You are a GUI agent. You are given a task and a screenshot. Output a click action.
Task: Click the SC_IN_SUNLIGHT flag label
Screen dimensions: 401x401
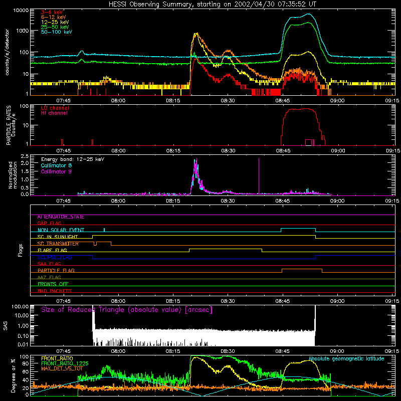pos(58,237)
